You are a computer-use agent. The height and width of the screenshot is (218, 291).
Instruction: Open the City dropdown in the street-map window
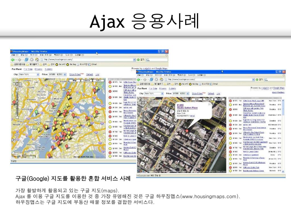(29, 75)
